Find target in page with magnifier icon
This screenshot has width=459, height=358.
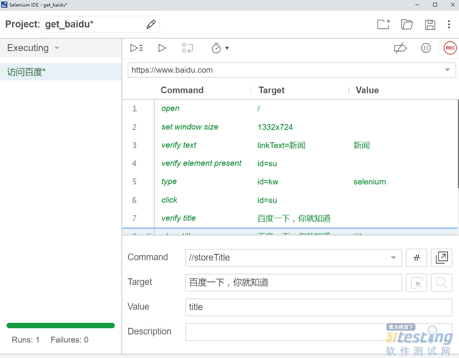442,283
